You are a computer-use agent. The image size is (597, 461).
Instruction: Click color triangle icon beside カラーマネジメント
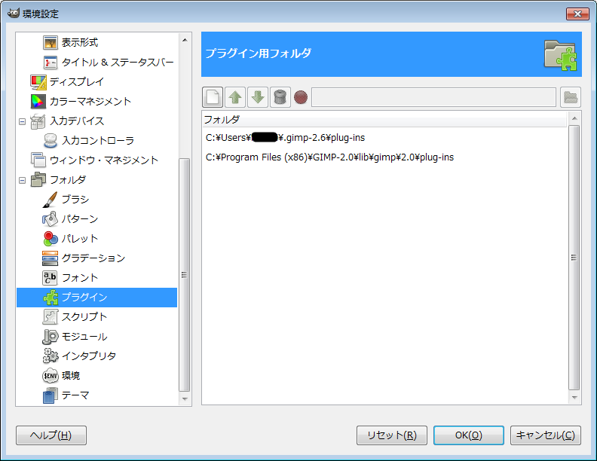38,102
